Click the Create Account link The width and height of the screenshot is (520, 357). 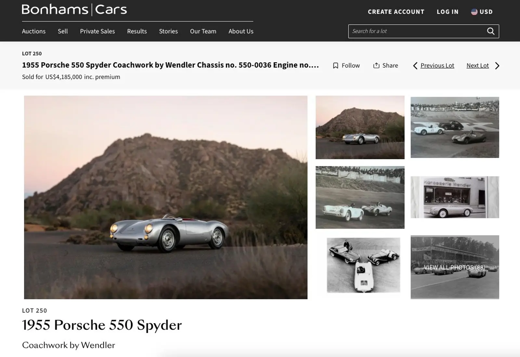[396, 12]
